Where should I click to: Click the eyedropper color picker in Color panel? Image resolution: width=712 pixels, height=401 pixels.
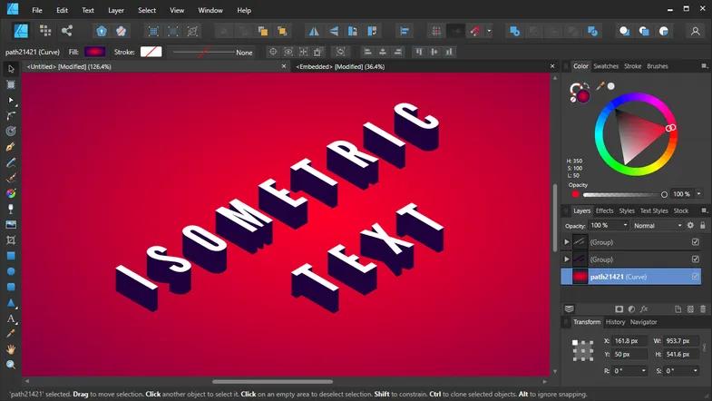pos(600,86)
